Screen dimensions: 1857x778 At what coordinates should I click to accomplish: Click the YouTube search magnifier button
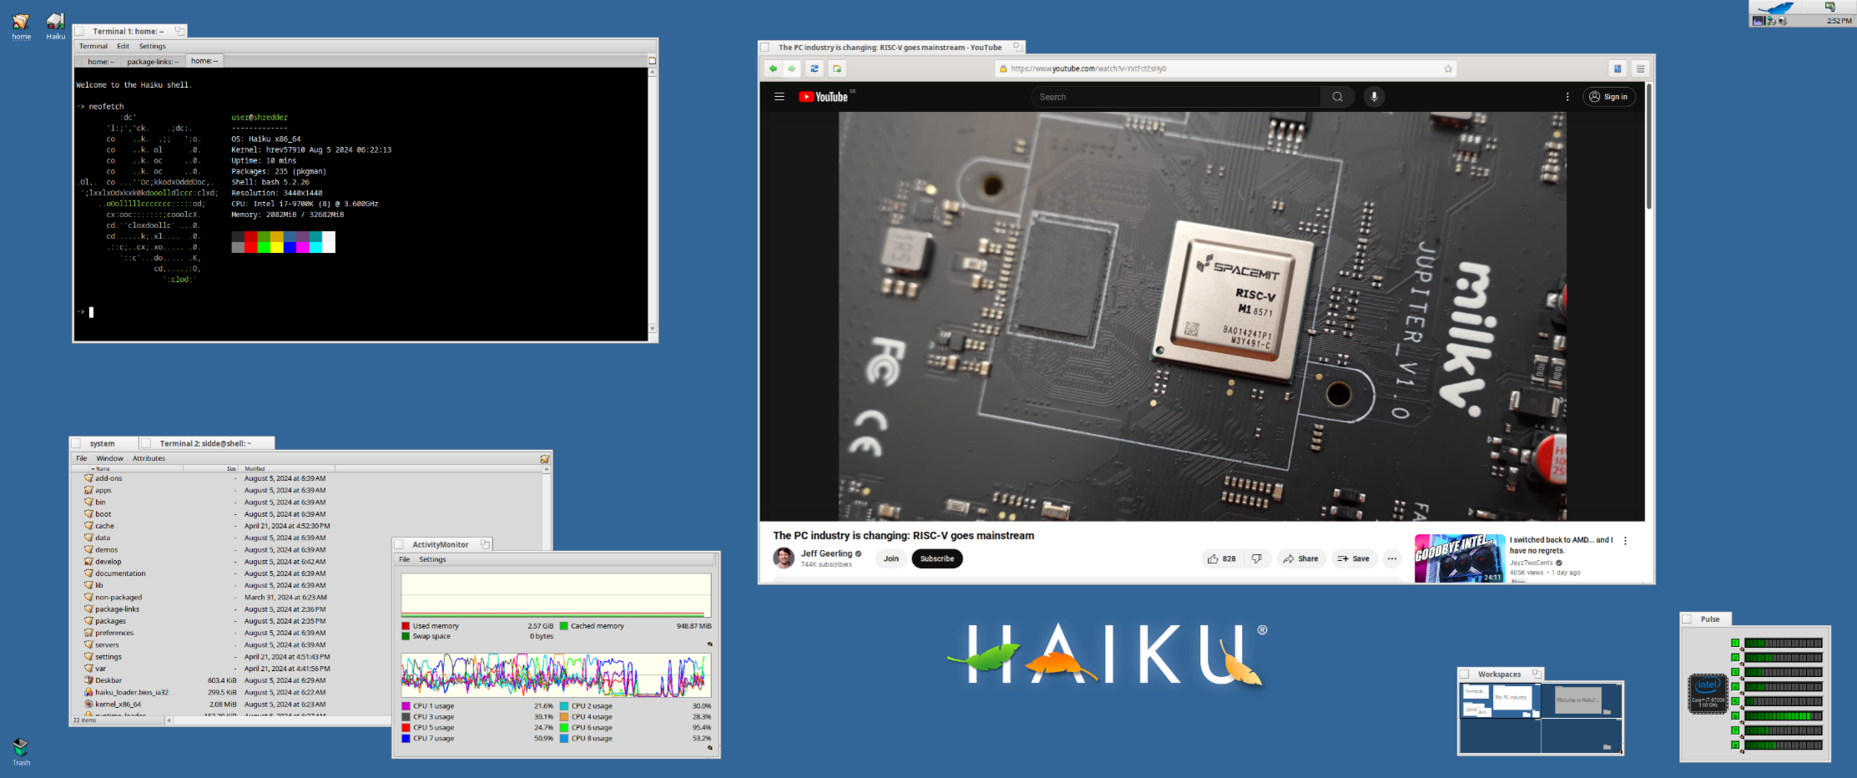point(1337,97)
